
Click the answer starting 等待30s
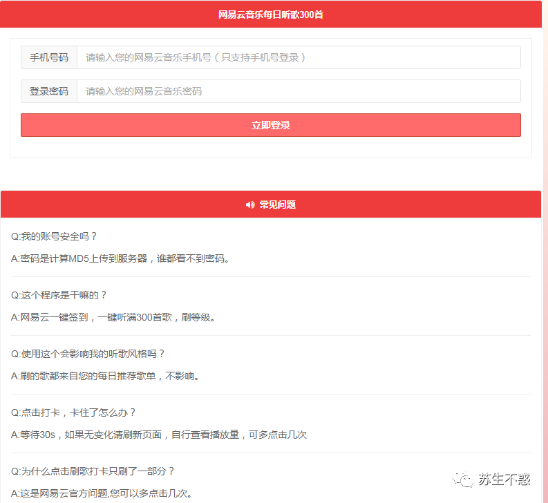point(159,435)
